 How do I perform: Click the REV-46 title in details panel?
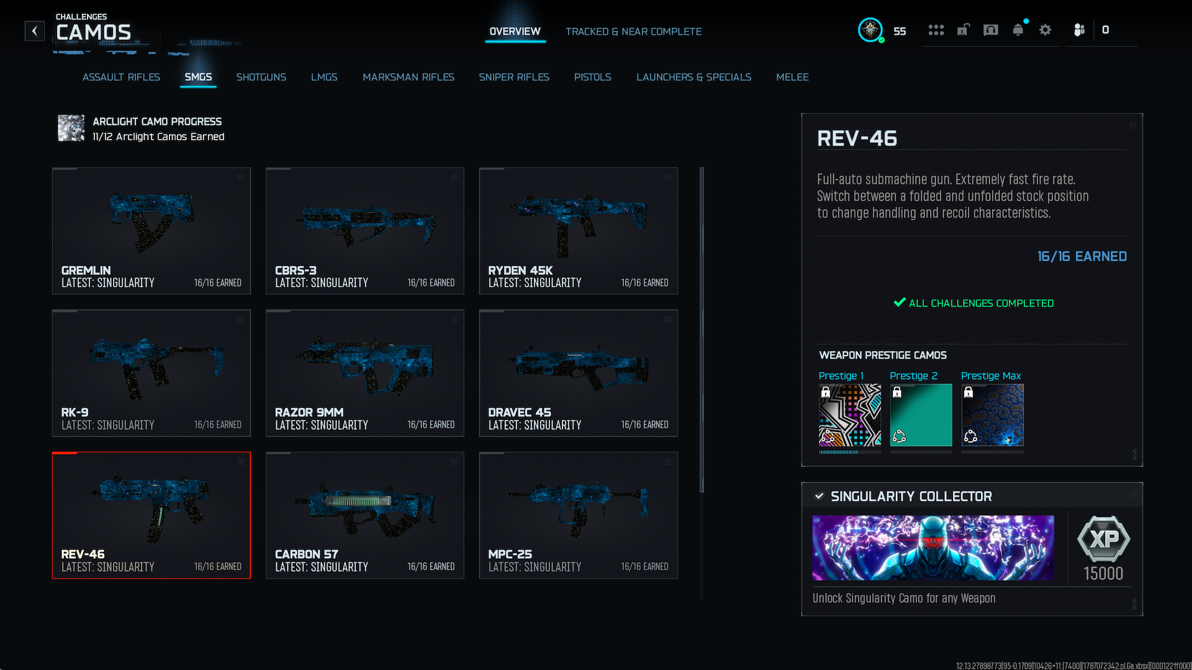[x=857, y=138]
